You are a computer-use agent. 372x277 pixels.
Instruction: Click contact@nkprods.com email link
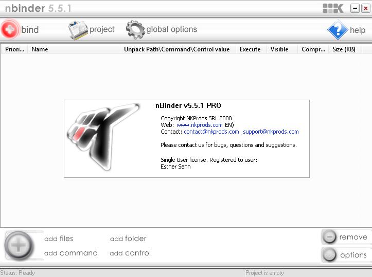pyautogui.click(x=211, y=132)
